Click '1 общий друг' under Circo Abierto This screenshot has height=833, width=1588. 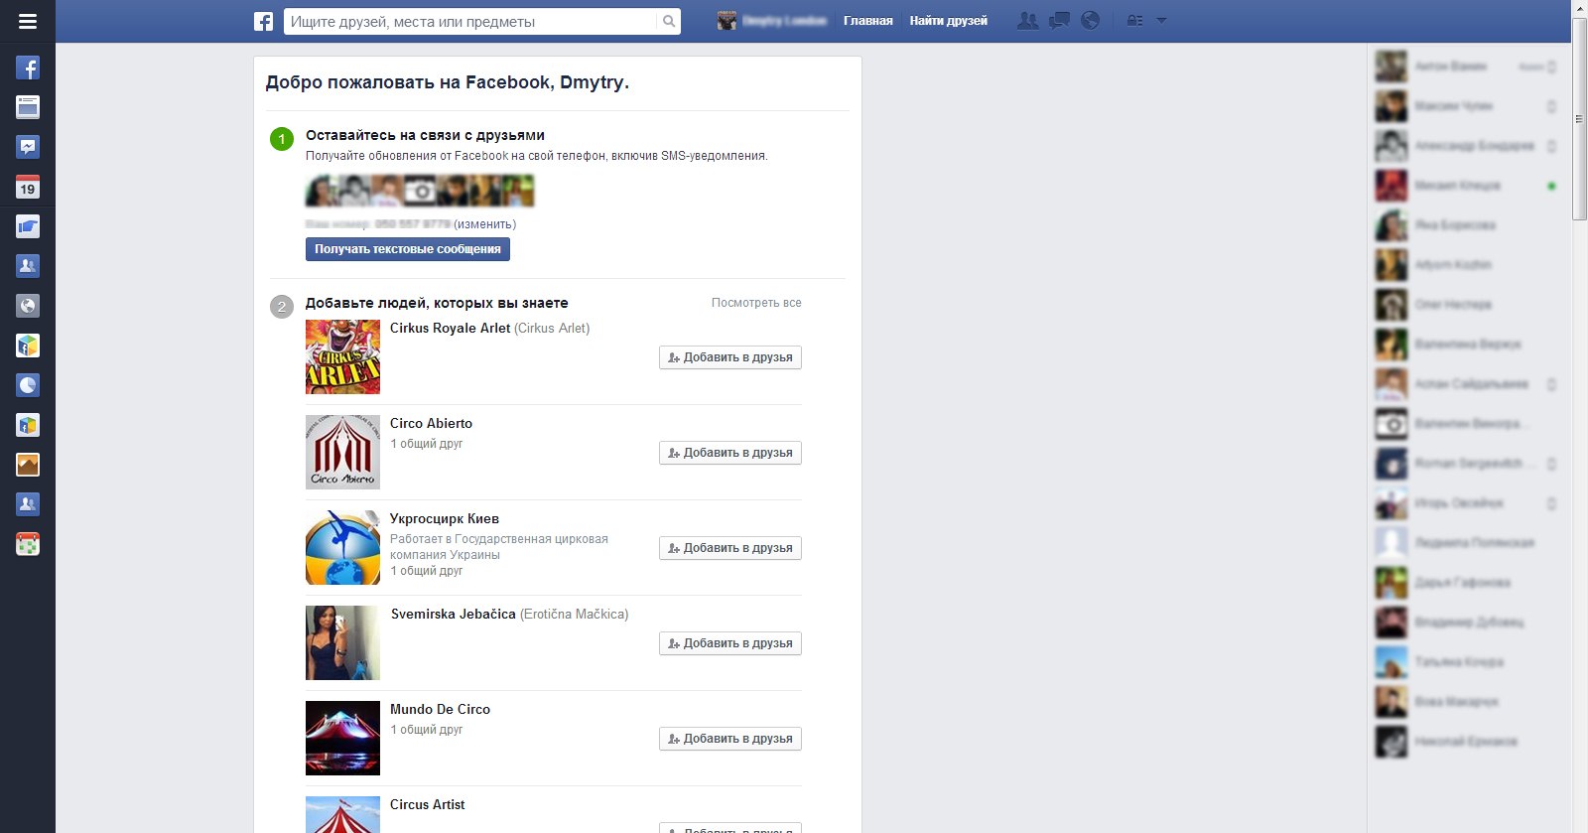pyautogui.click(x=426, y=444)
